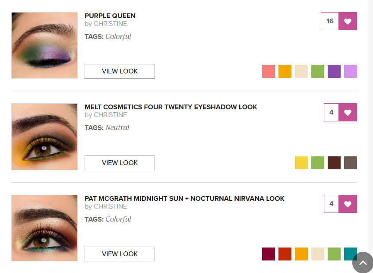Favorite the Pat McGrath Midnight Sun look
Screen dimensions: 373x273
pyautogui.click(x=348, y=204)
